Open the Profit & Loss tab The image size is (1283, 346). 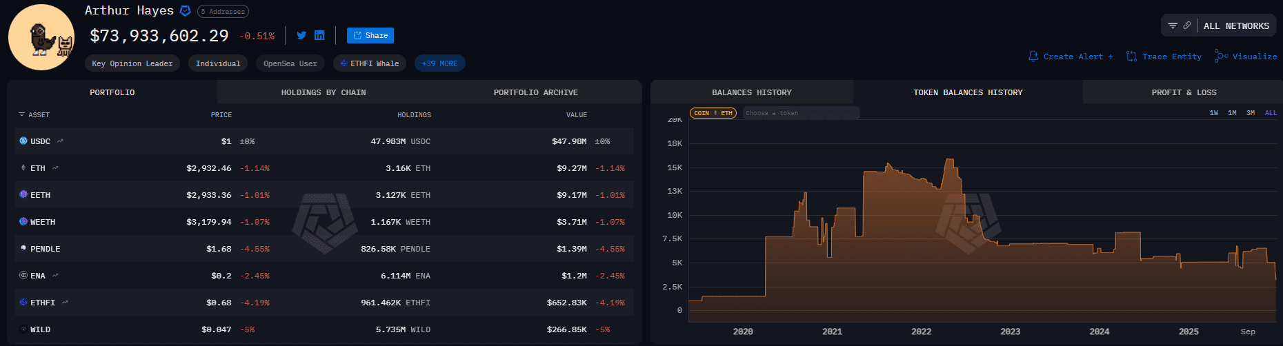[x=1184, y=92]
